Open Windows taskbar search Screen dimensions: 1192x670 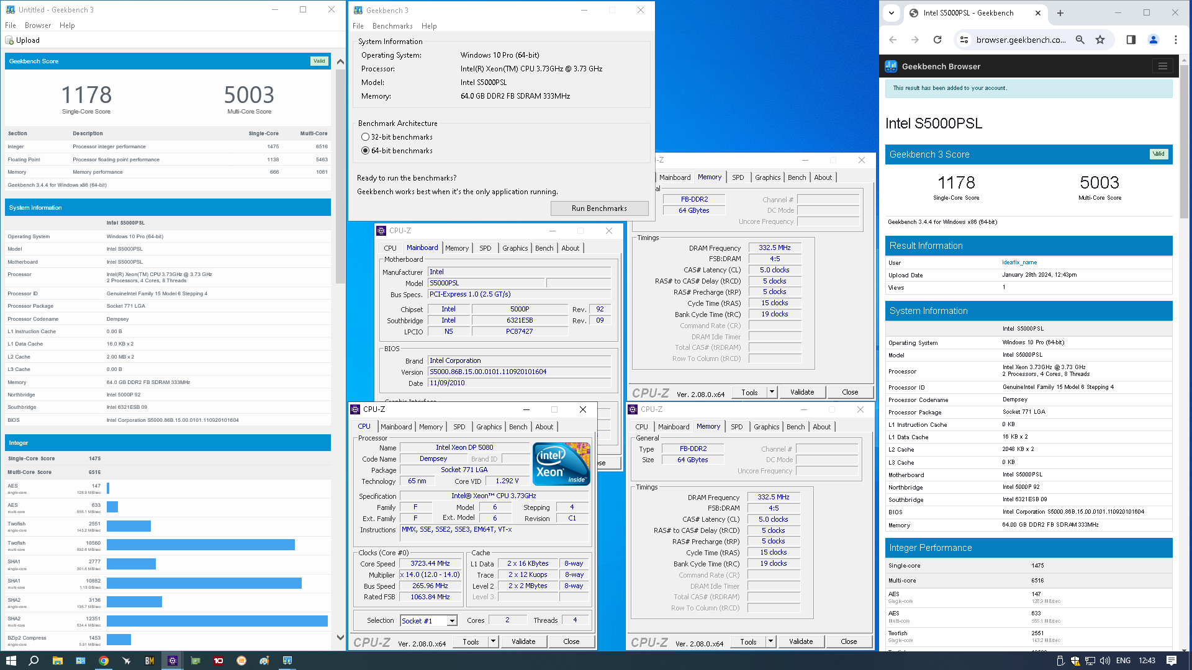coord(34,661)
